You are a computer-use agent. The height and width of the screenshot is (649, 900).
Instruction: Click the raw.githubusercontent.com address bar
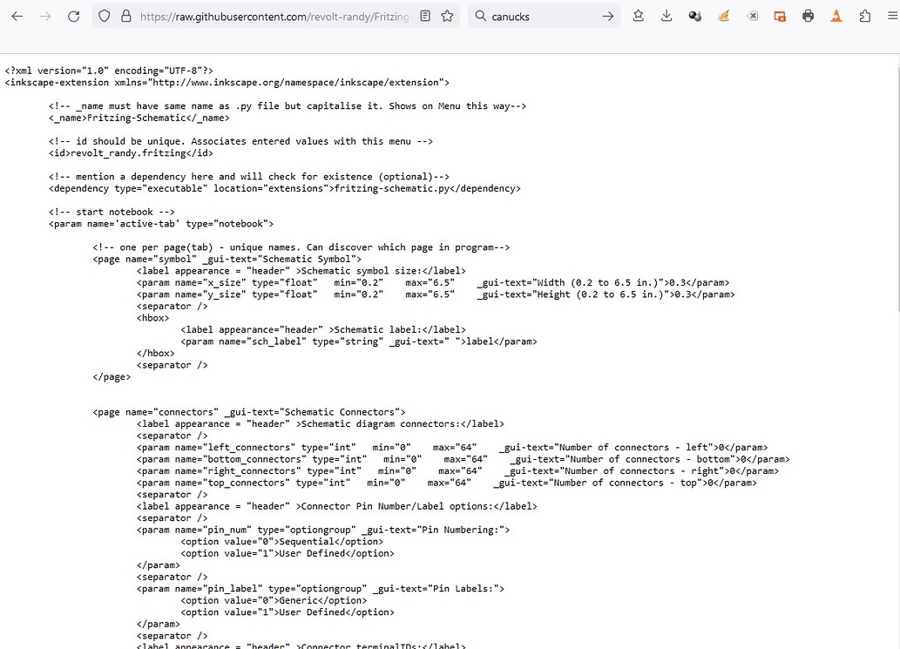pos(261,16)
